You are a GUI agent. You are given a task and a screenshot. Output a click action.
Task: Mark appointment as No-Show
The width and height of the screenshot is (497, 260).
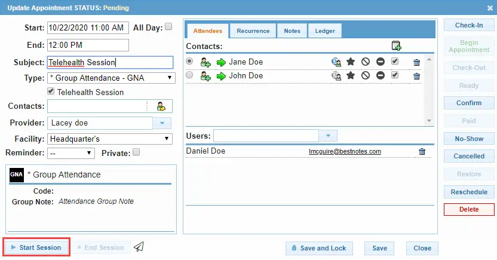click(x=469, y=139)
